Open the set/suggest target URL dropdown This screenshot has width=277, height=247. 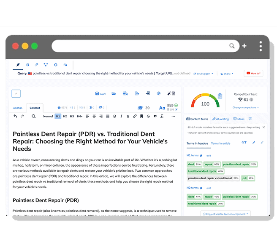204,74
